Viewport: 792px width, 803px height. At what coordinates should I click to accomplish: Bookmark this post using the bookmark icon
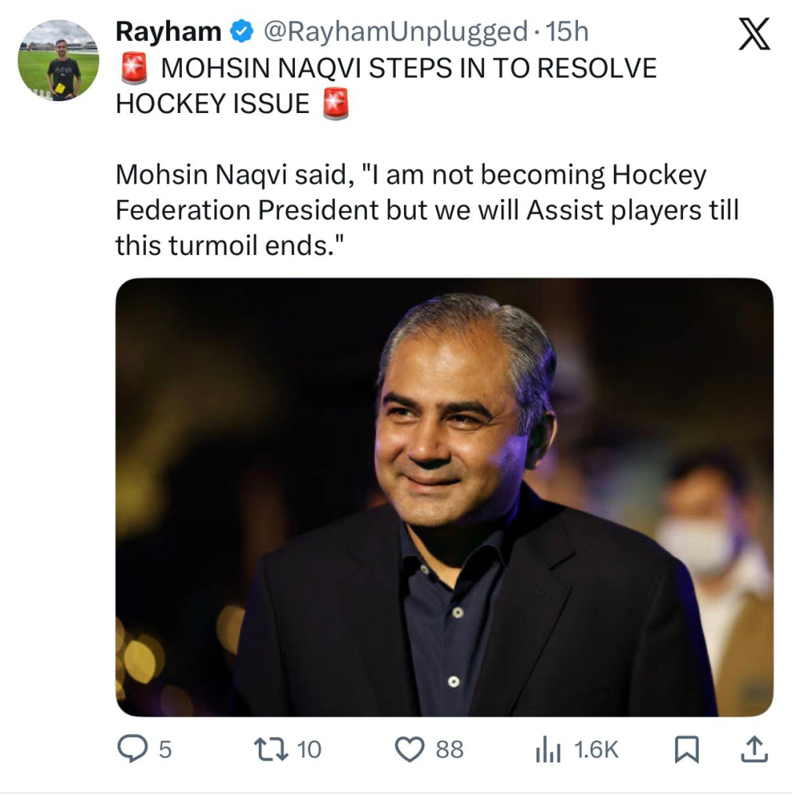pyautogui.click(x=686, y=750)
